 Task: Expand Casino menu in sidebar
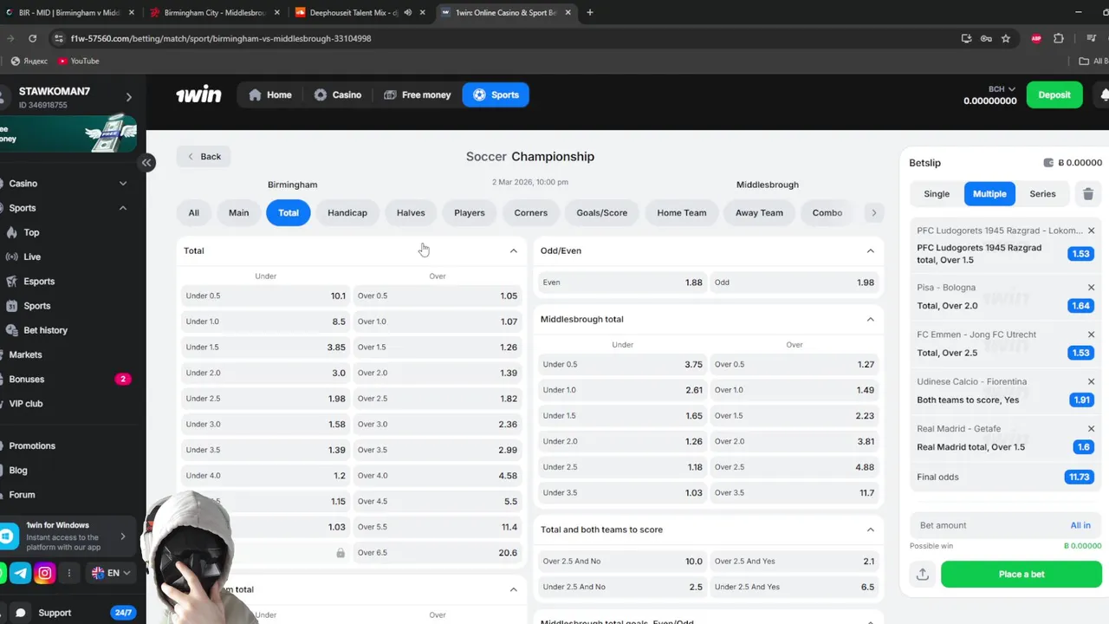(122, 184)
